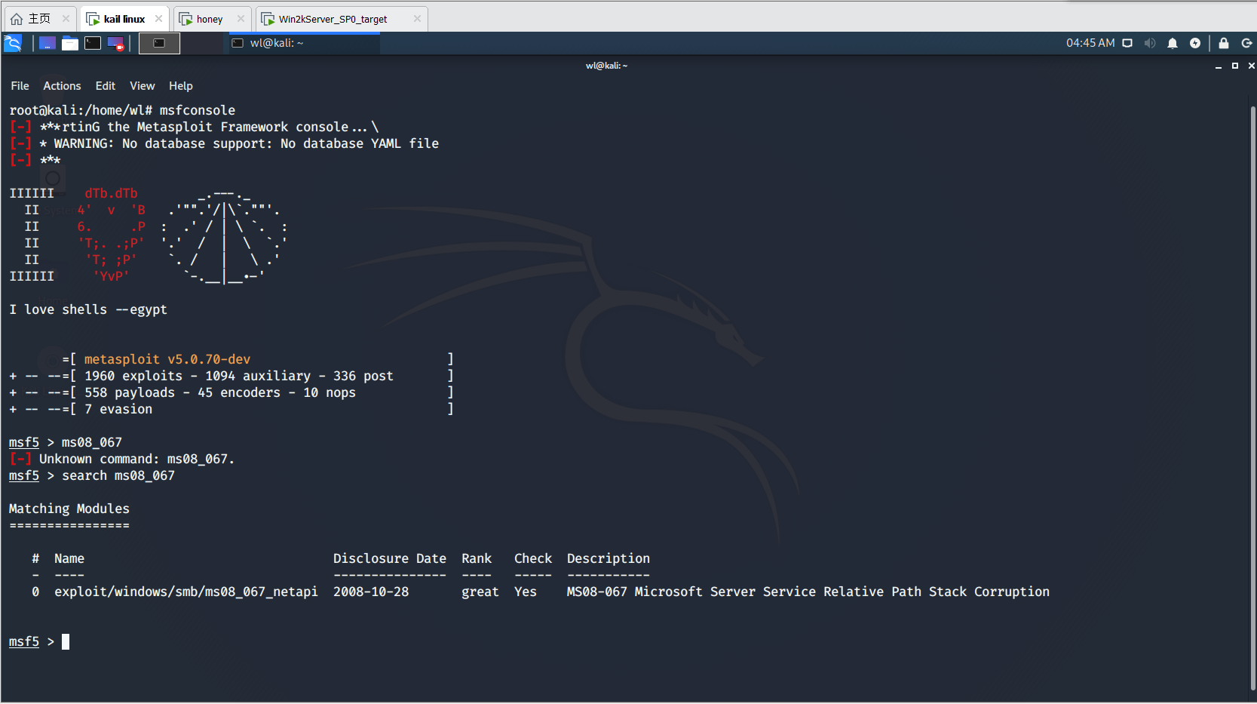
Task: Maximize the terminal window
Action: pyautogui.click(x=1235, y=66)
